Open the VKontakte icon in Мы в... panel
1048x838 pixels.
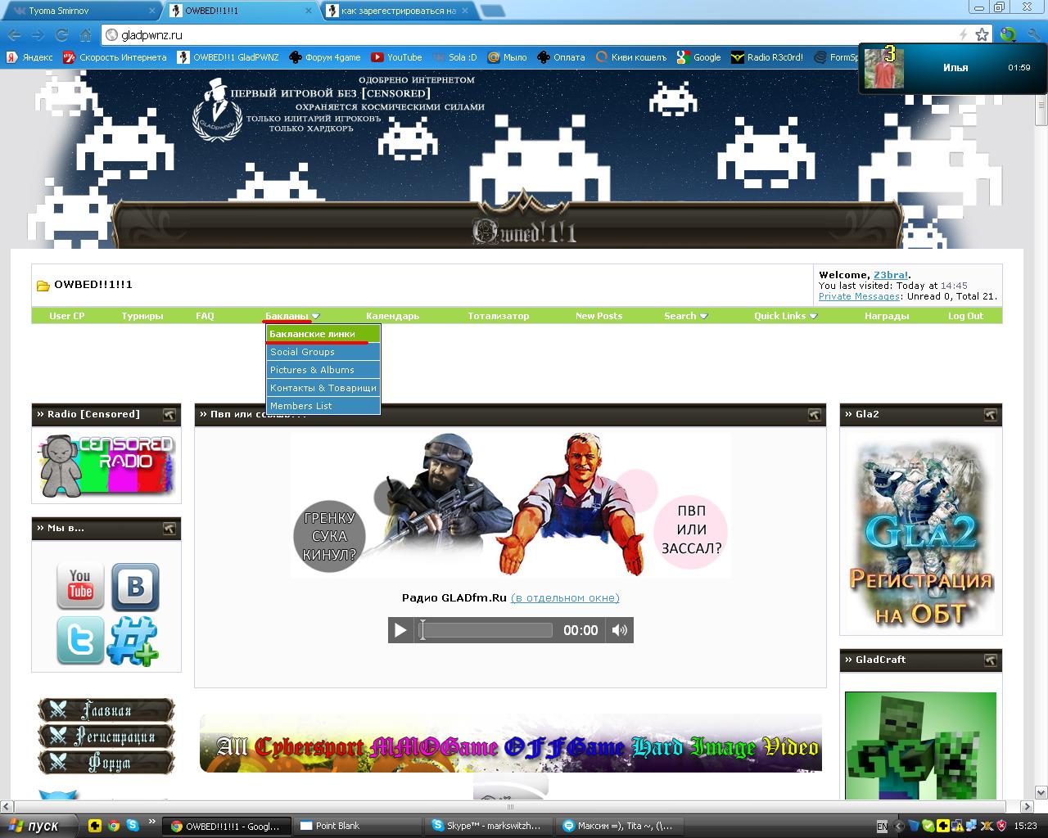tap(135, 586)
